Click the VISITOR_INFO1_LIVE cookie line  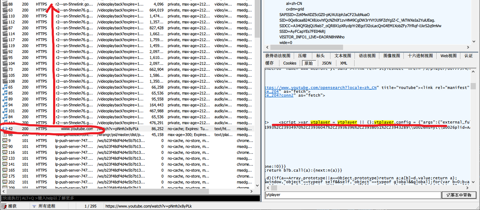312,37
